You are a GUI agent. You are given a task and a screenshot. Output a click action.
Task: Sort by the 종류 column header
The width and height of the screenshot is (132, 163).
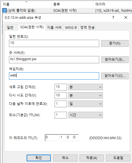(72, 4)
